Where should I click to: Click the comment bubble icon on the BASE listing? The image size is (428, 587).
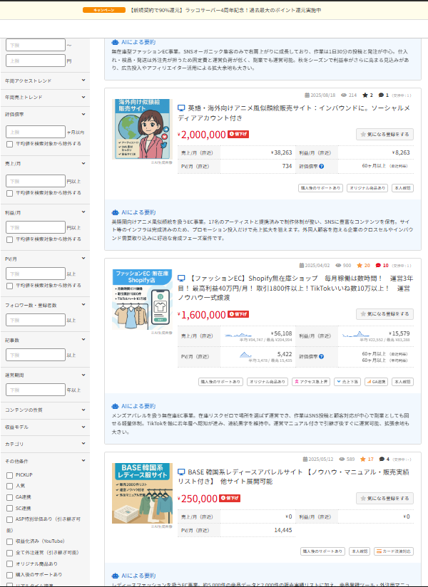coord(382,459)
